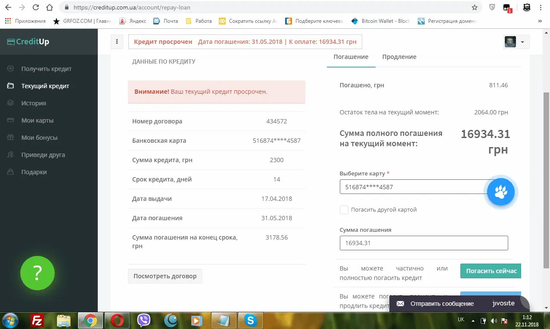This screenshot has width=550, height=329.
Task: Select 'История' in the sidebar
Action: click(x=34, y=103)
